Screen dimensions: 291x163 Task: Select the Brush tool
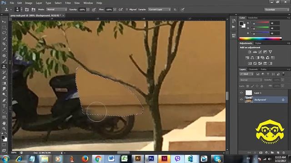[4, 61]
